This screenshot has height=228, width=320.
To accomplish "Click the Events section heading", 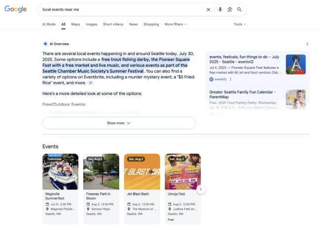I will [x=50, y=146].
